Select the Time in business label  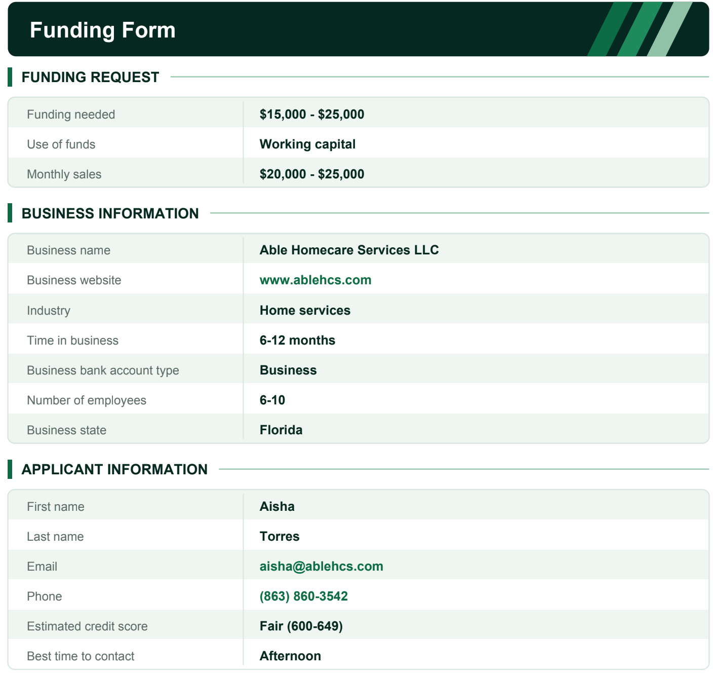pyautogui.click(x=73, y=341)
